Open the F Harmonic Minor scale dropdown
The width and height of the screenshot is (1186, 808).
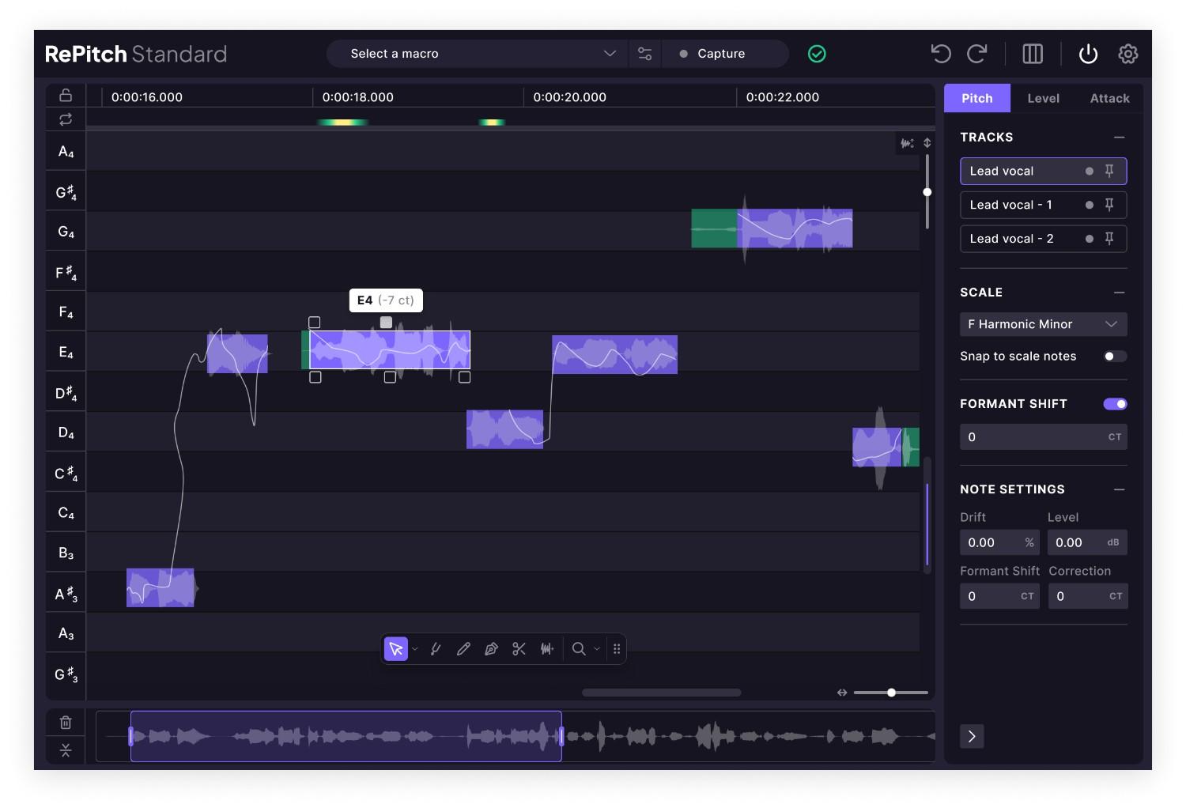(1043, 324)
